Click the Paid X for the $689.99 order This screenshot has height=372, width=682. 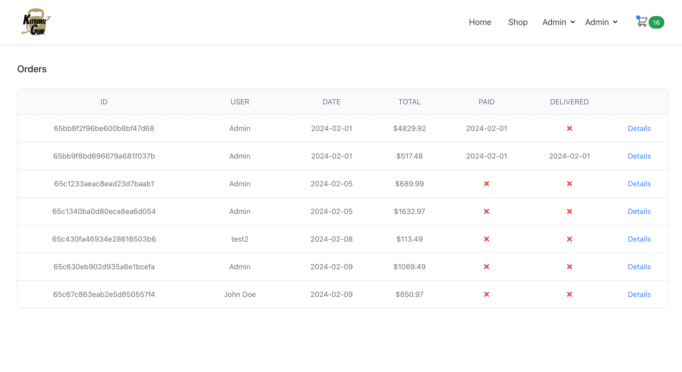click(487, 184)
